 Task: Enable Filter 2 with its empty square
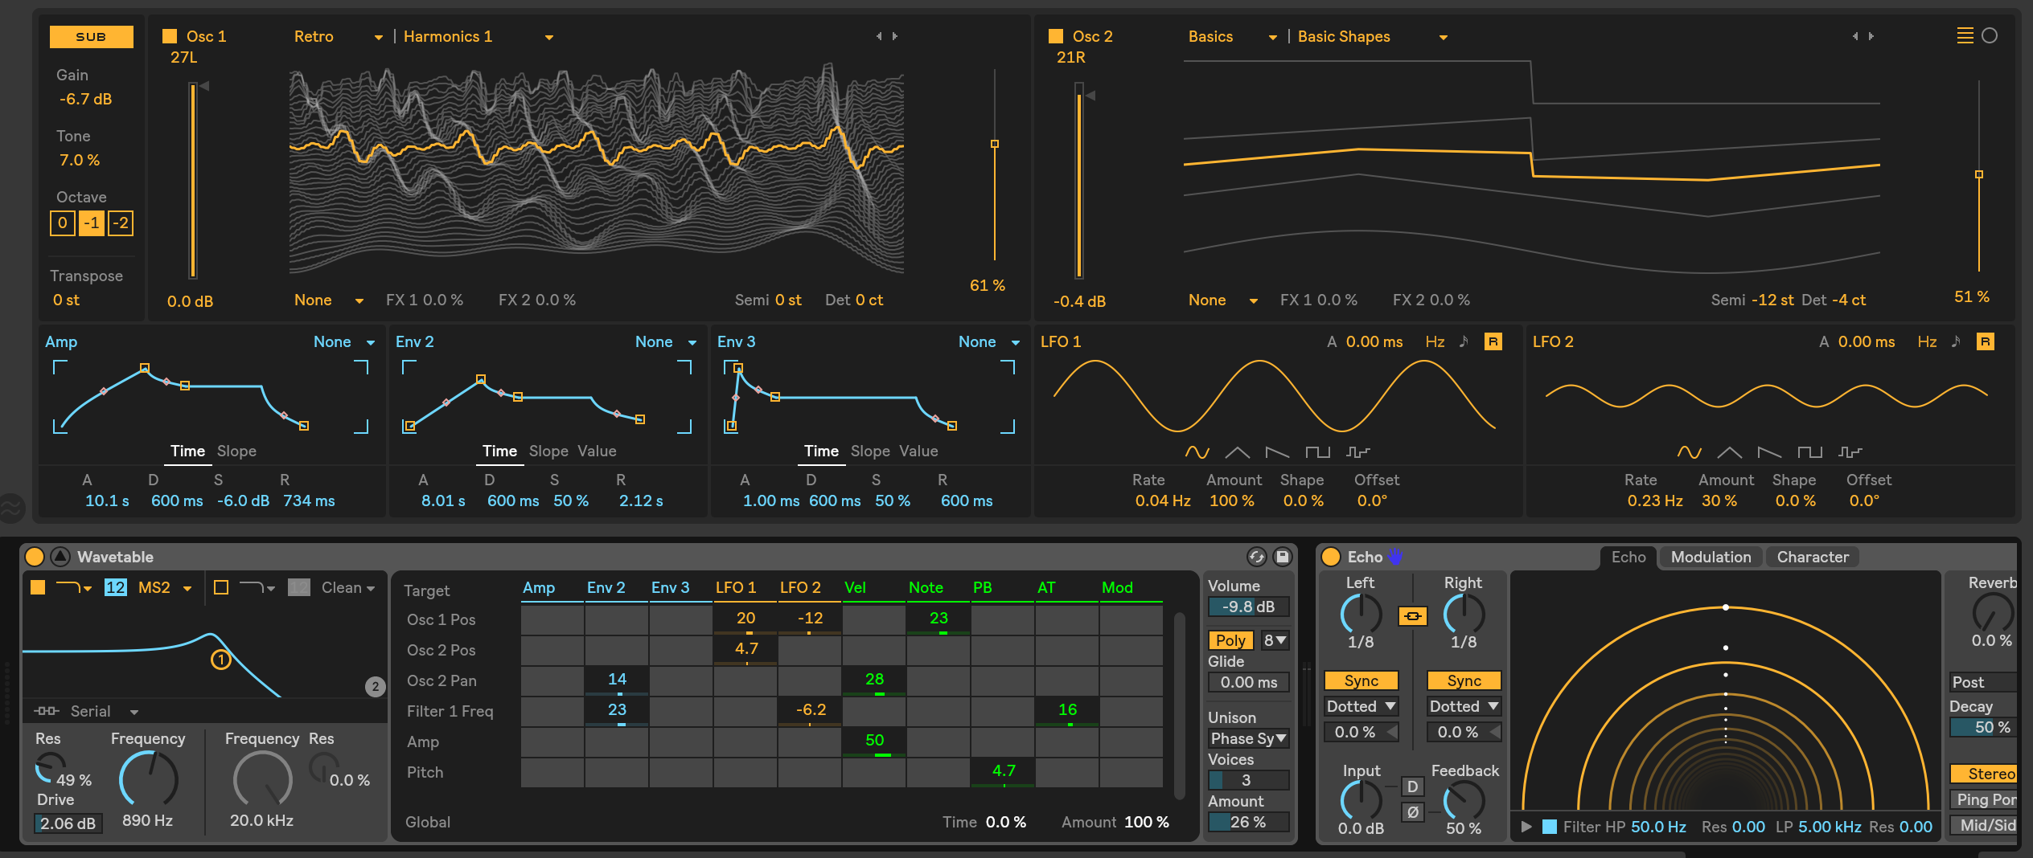[x=221, y=587]
